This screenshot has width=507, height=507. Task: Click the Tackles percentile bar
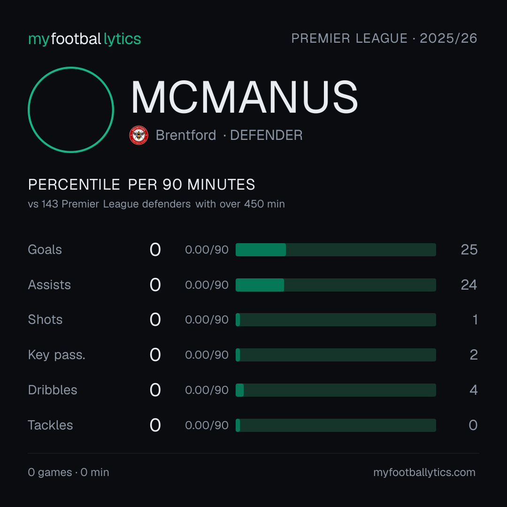click(336, 425)
